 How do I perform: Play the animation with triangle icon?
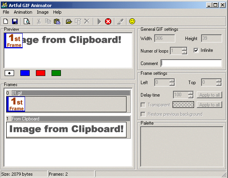99,21
